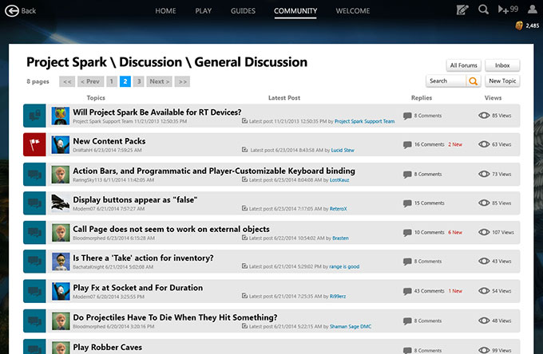Click comments bubble icon on RT Devices row
The width and height of the screenshot is (543, 354).
pyautogui.click(x=407, y=116)
